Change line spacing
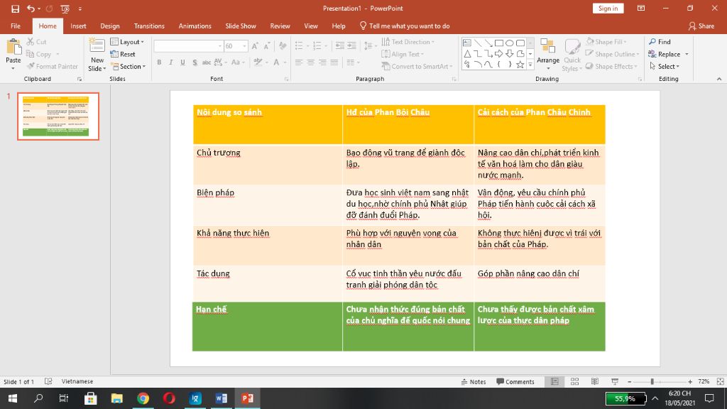 (x=369, y=46)
